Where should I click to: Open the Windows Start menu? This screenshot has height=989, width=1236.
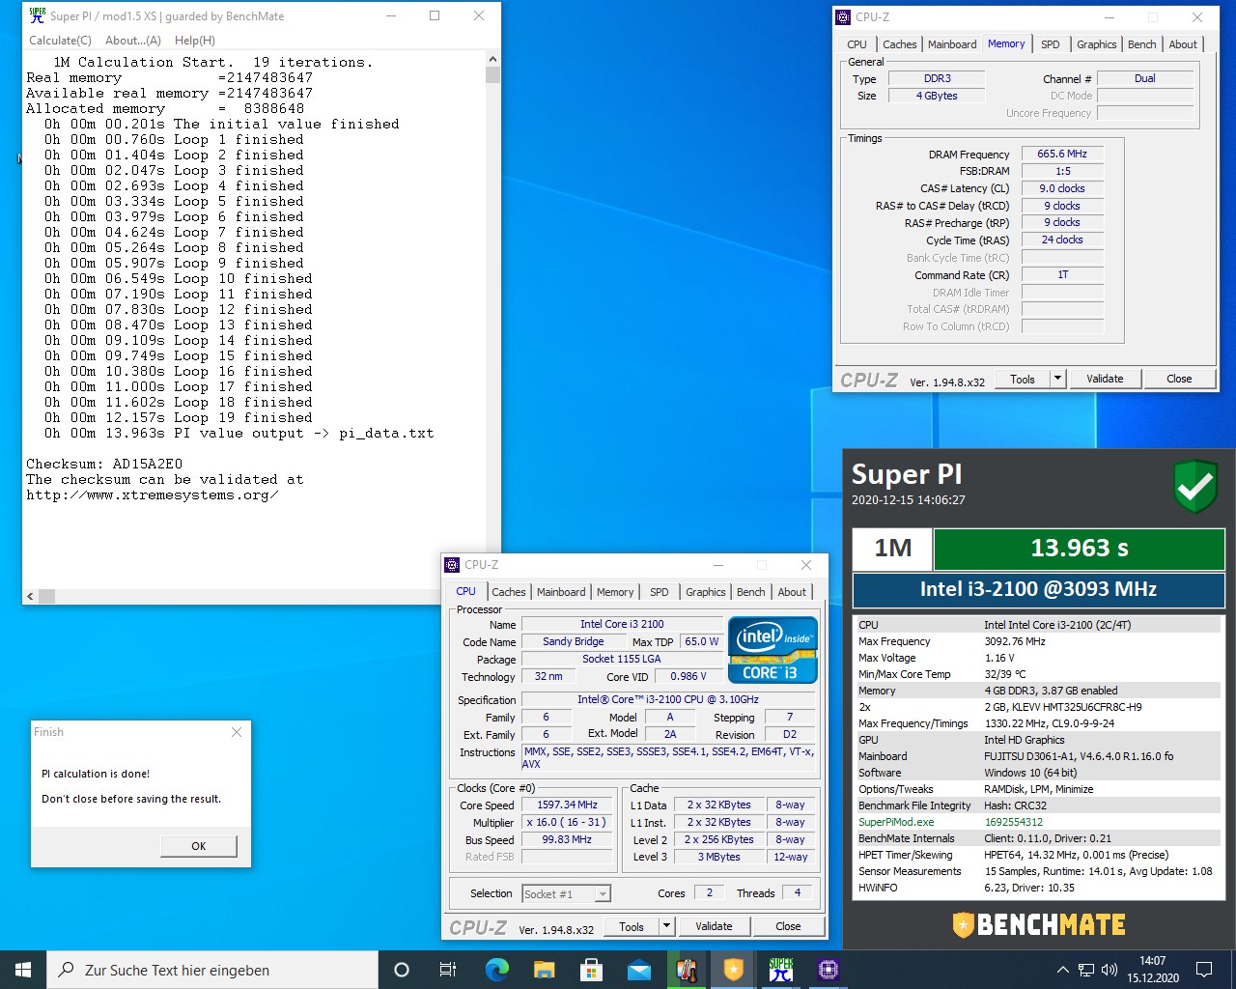pyautogui.click(x=23, y=970)
